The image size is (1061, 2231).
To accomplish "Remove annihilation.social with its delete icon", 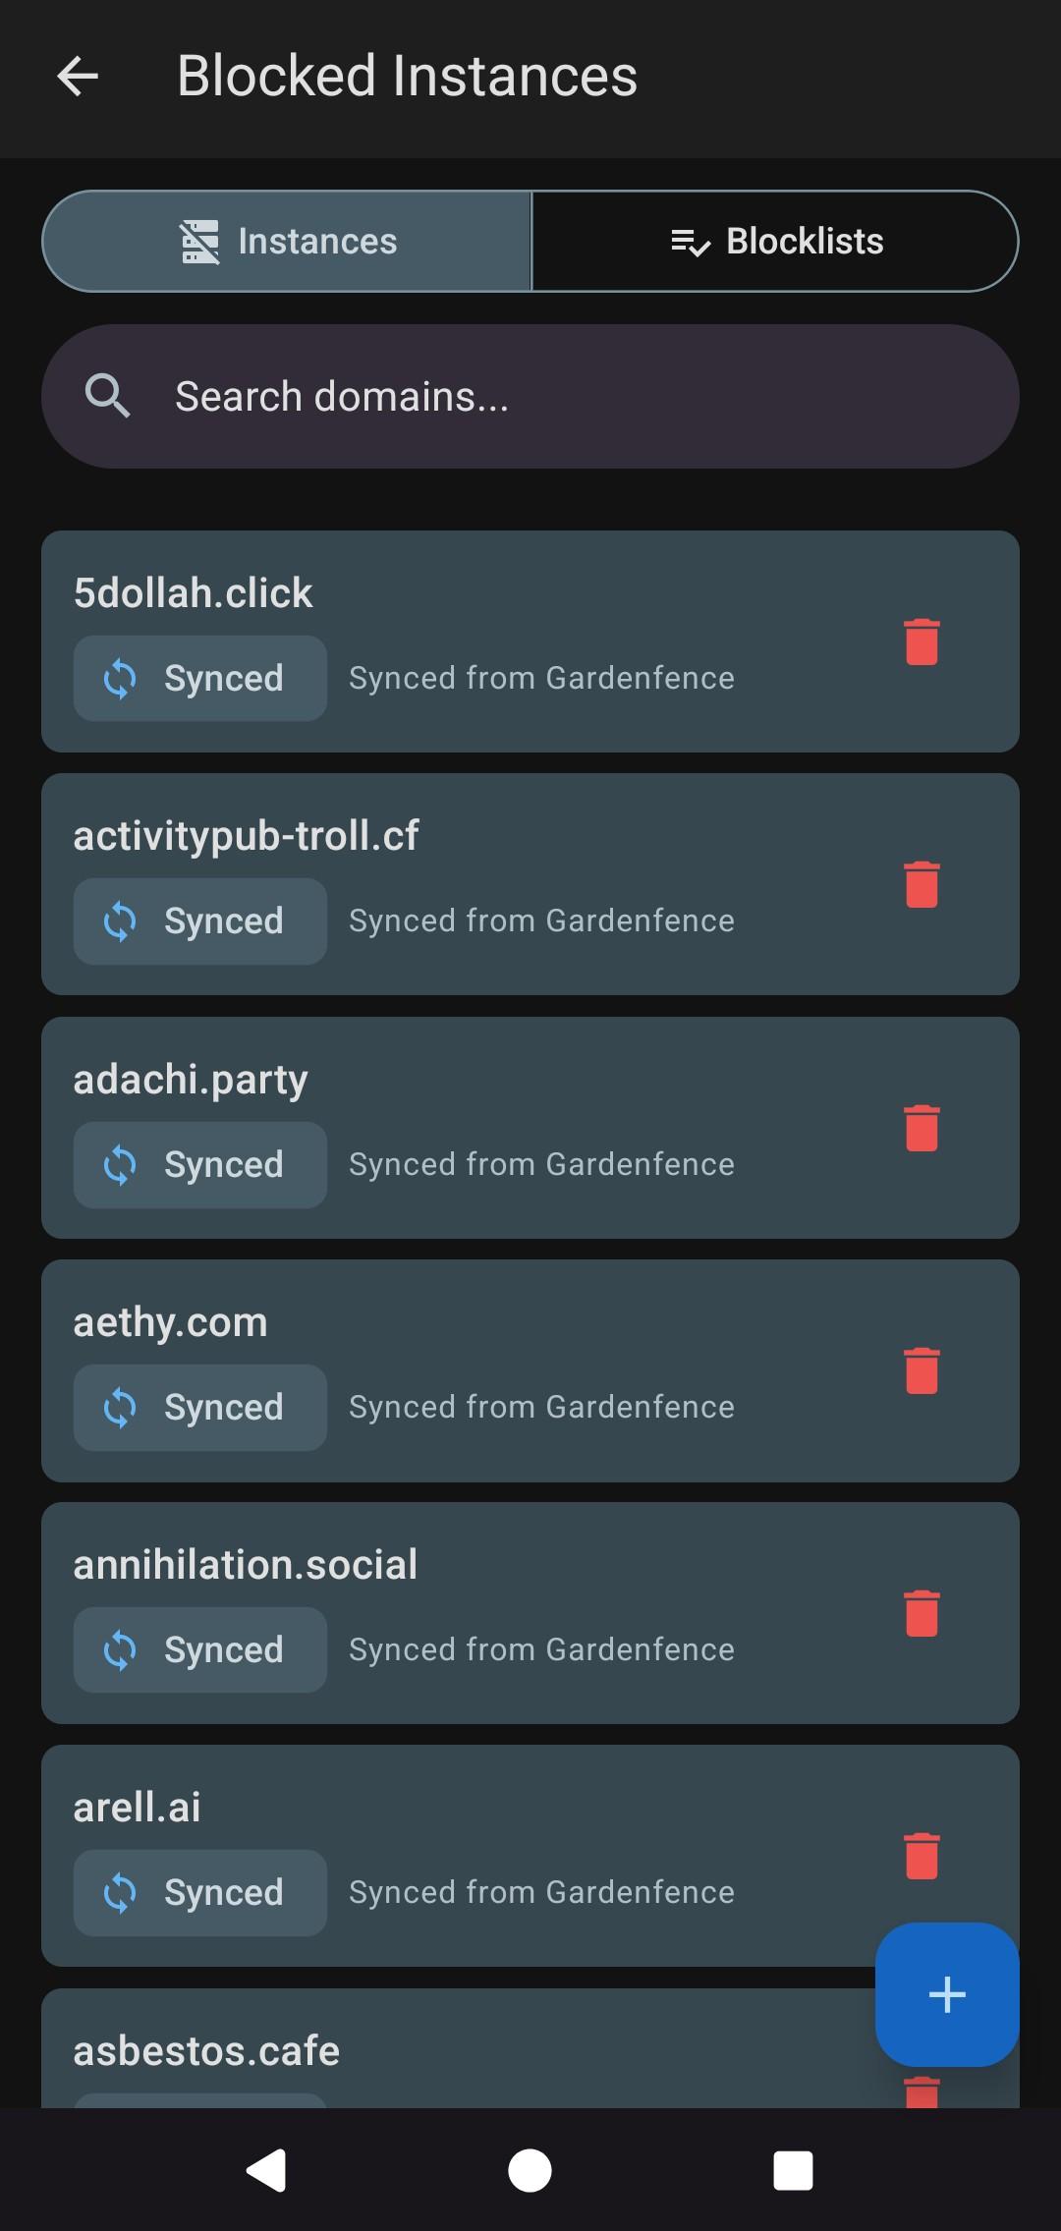I will click(x=921, y=1613).
